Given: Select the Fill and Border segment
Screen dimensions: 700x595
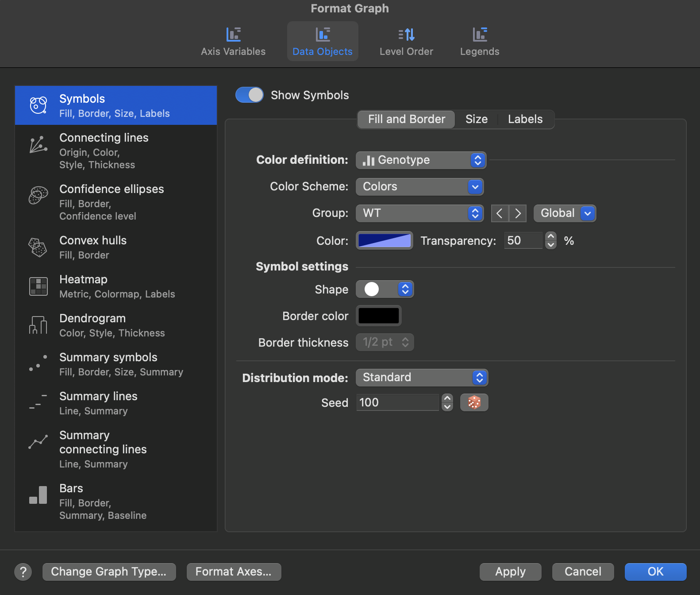Looking at the screenshot, I should (x=406, y=119).
